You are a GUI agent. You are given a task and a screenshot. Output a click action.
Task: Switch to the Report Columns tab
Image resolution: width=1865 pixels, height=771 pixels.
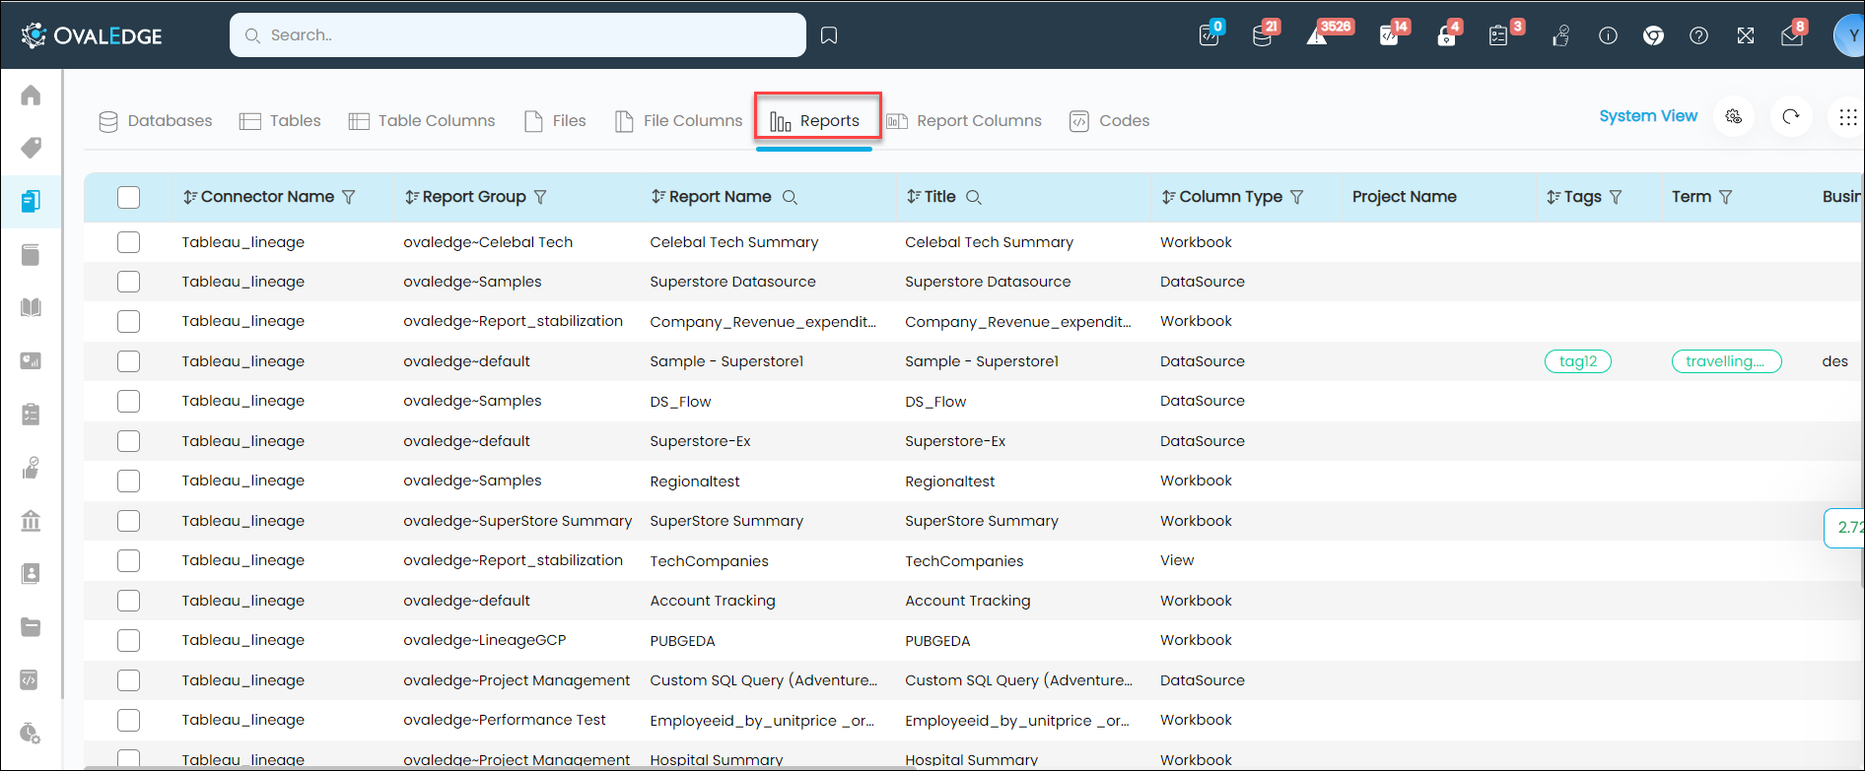[964, 121]
